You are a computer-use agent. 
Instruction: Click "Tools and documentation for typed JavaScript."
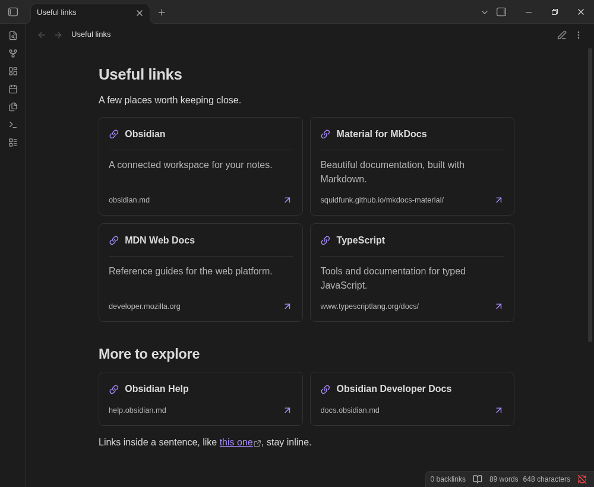pyautogui.click(x=393, y=279)
